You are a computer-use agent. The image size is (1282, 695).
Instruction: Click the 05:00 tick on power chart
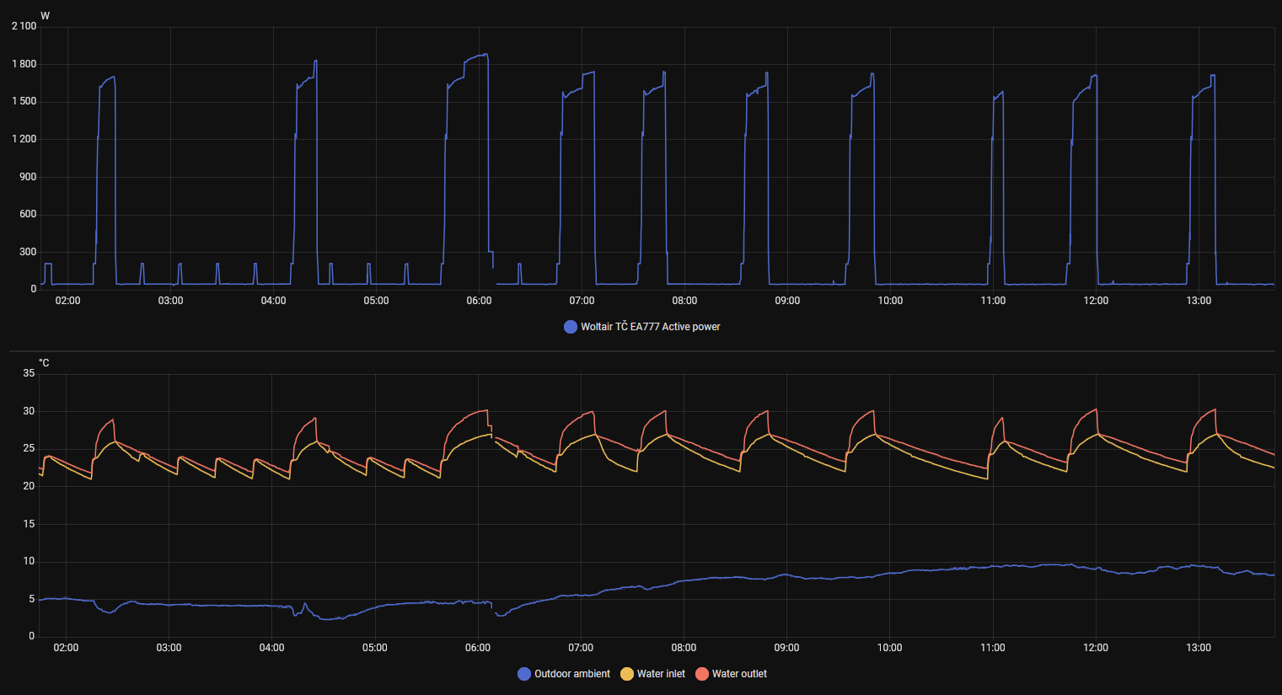pos(376,301)
